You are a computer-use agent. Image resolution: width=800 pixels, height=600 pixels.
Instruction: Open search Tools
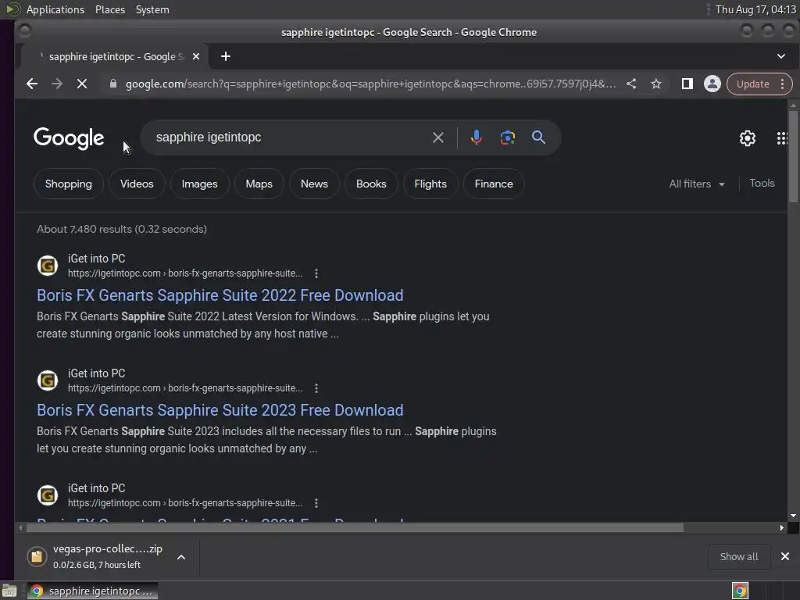pyautogui.click(x=762, y=183)
